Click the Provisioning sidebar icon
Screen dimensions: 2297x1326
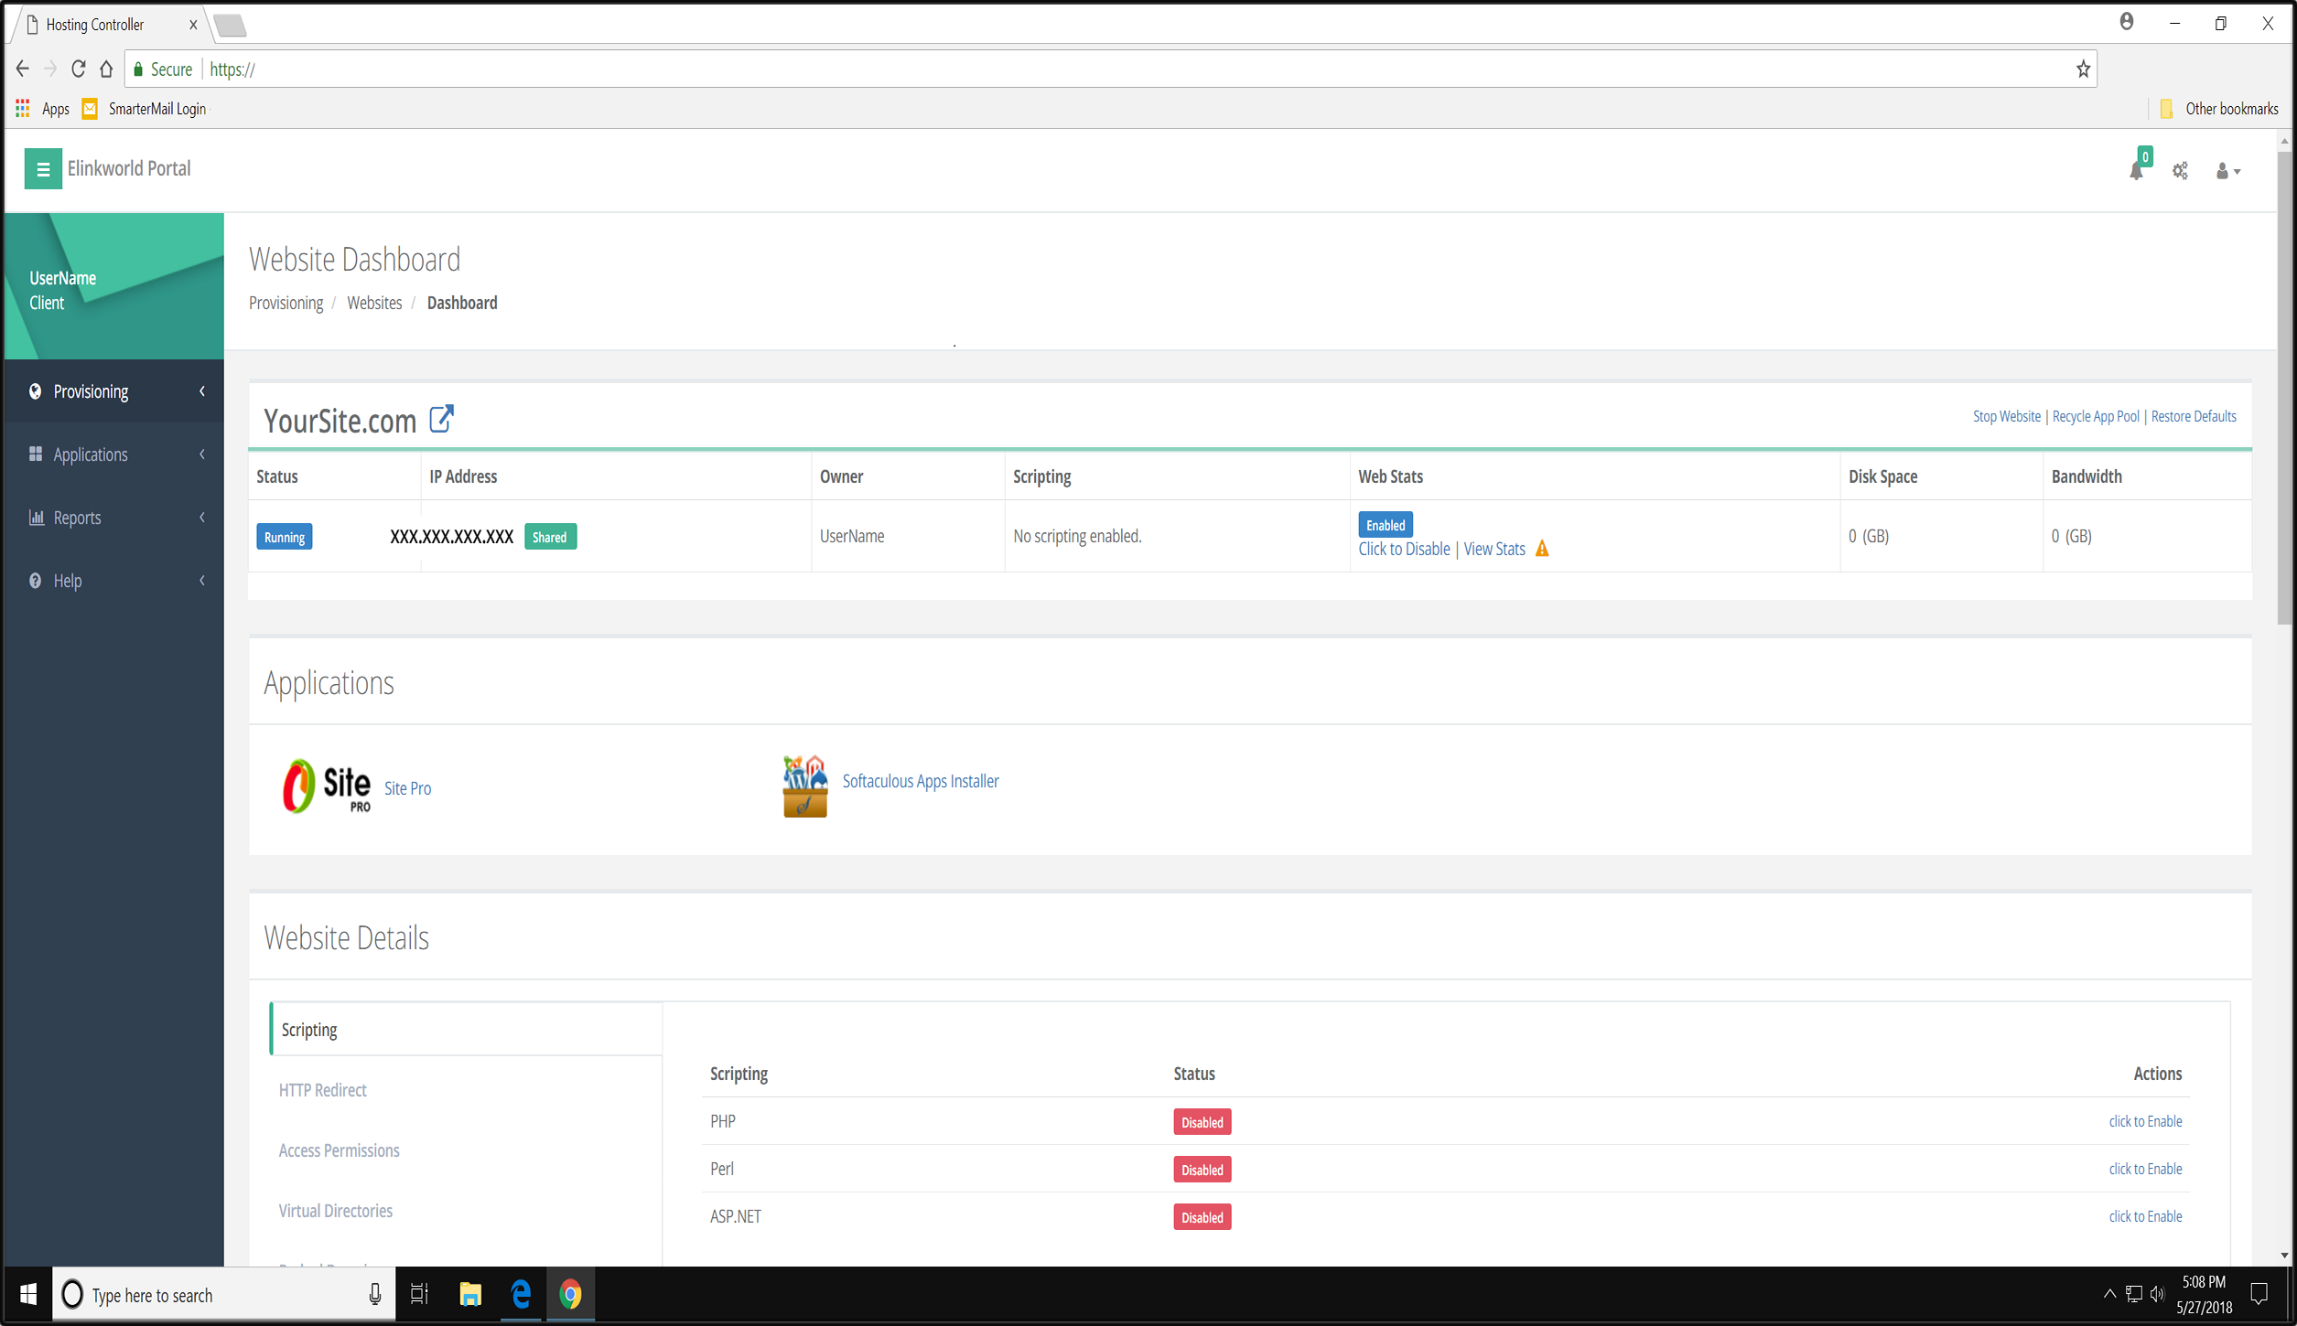(x=35, y=391)
